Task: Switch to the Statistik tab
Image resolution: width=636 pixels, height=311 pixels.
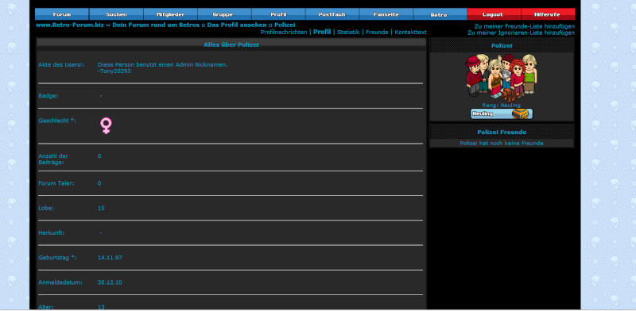Action: click(x=348, y=32)
